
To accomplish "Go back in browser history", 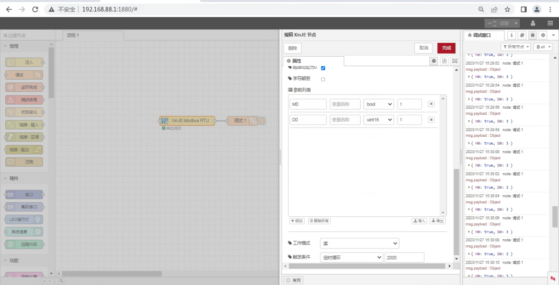I will 9,9.
